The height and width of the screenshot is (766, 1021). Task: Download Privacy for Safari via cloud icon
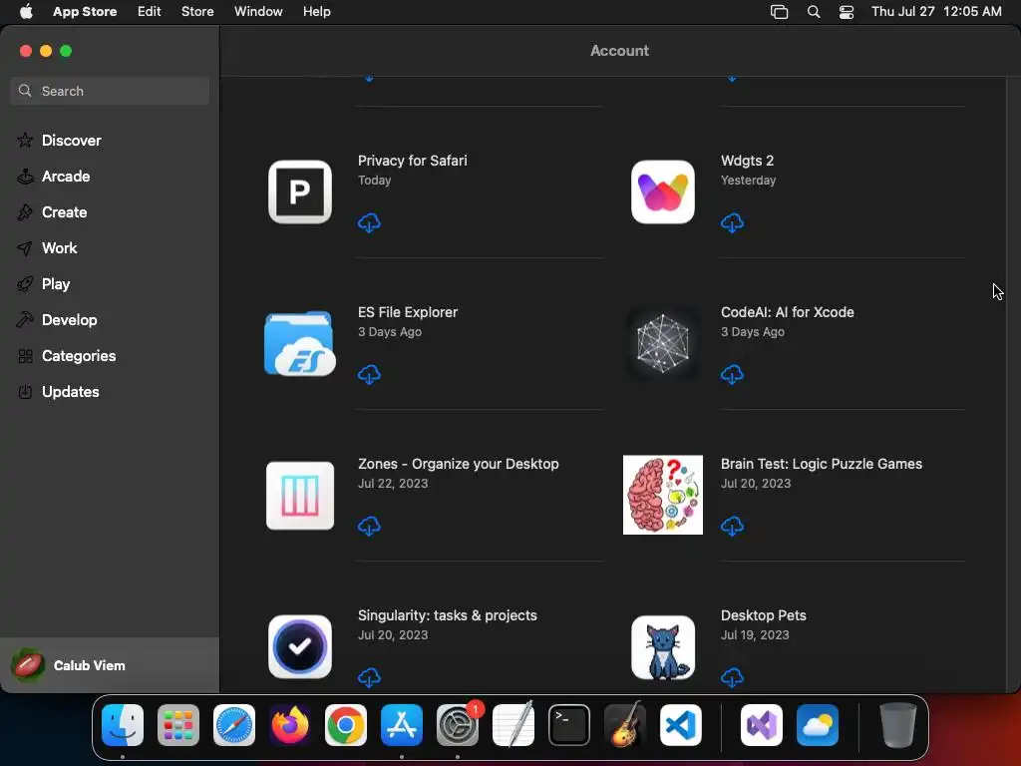pyautogui.click(x=369, y=222)
